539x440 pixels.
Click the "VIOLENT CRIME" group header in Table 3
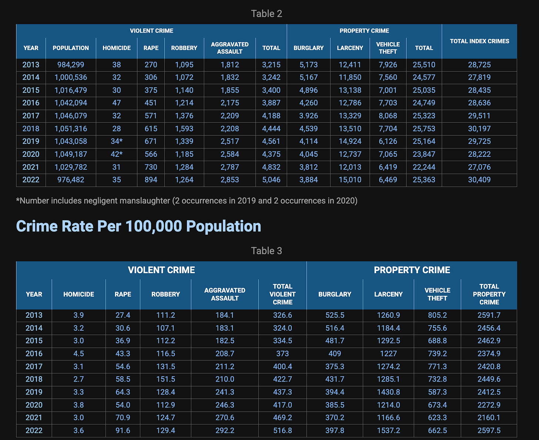(161, 270)
